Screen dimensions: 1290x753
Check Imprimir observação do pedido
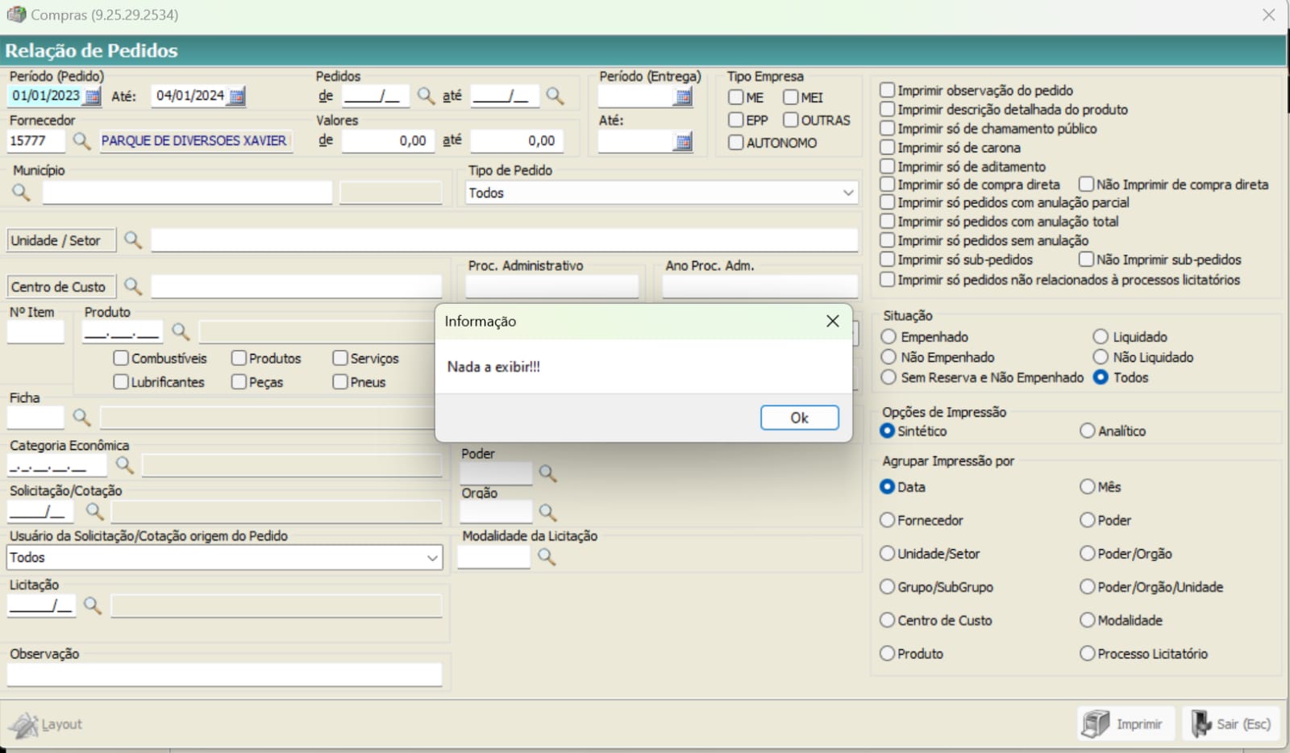point(888,90)
